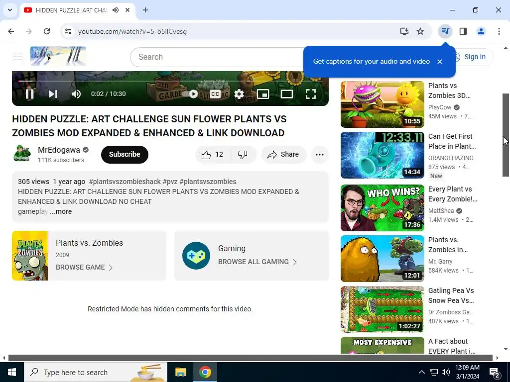The height and width of the screenshot is (382, 510).
Task: Click the address bar URL
Action: click(x=132, y=31)
